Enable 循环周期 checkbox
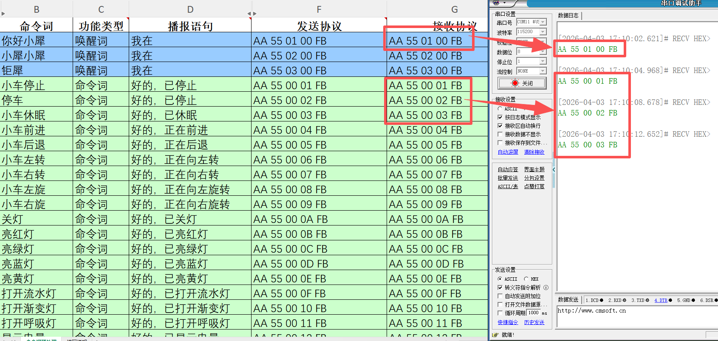 [500, 313]
